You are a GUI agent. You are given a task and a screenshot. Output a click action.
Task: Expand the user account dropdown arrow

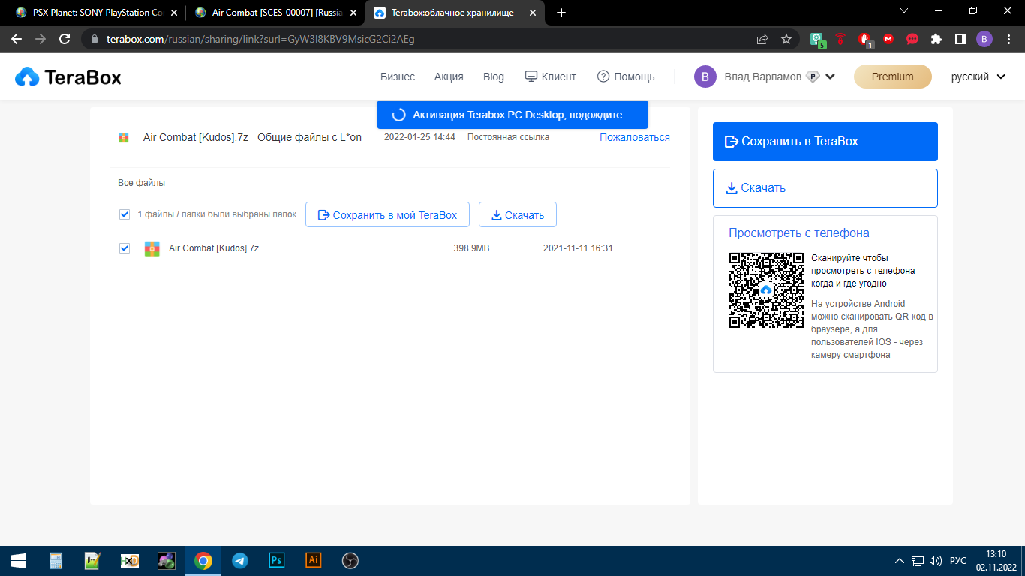tap(830, 76)
